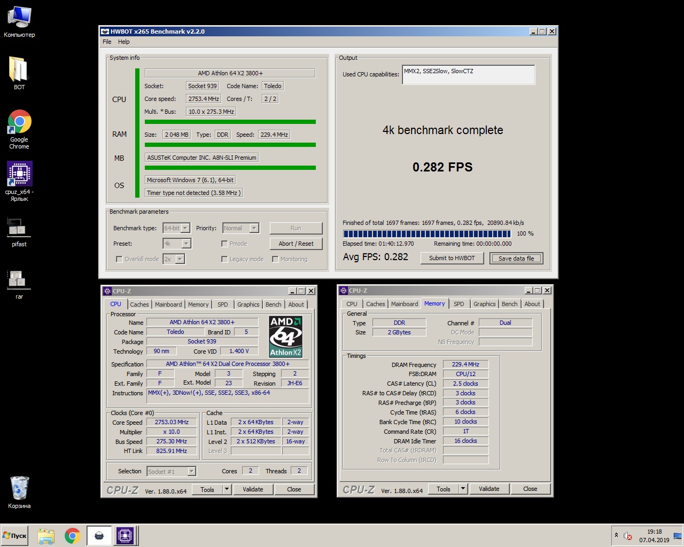Click Validate in right CPU-Z window
Screen dimensions: 684x547
489,489
